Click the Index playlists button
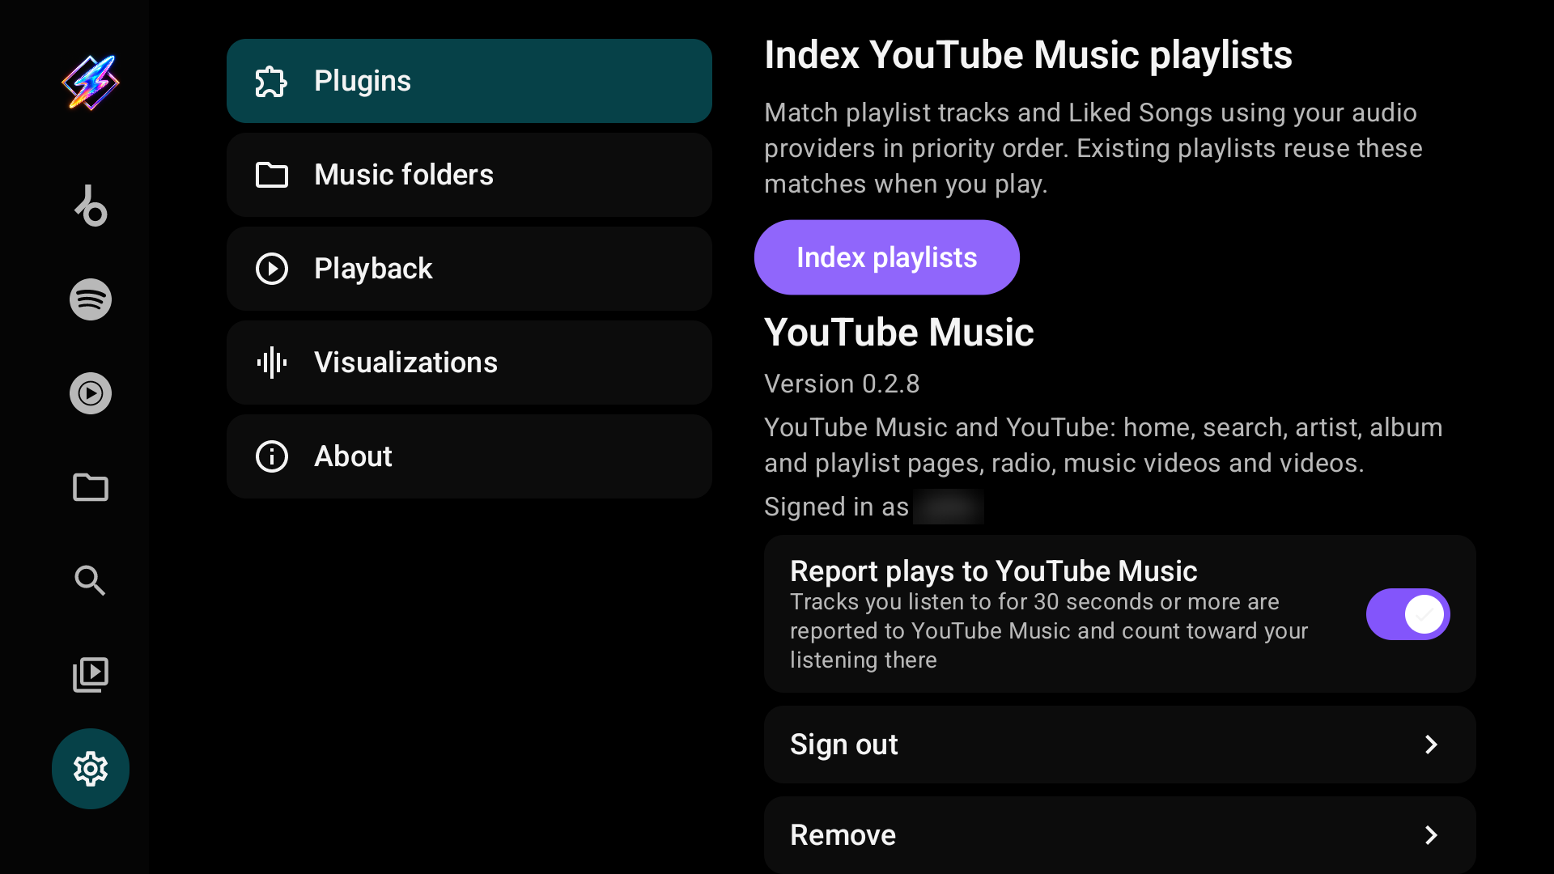The image size is (1554, 874). [887, 257]
